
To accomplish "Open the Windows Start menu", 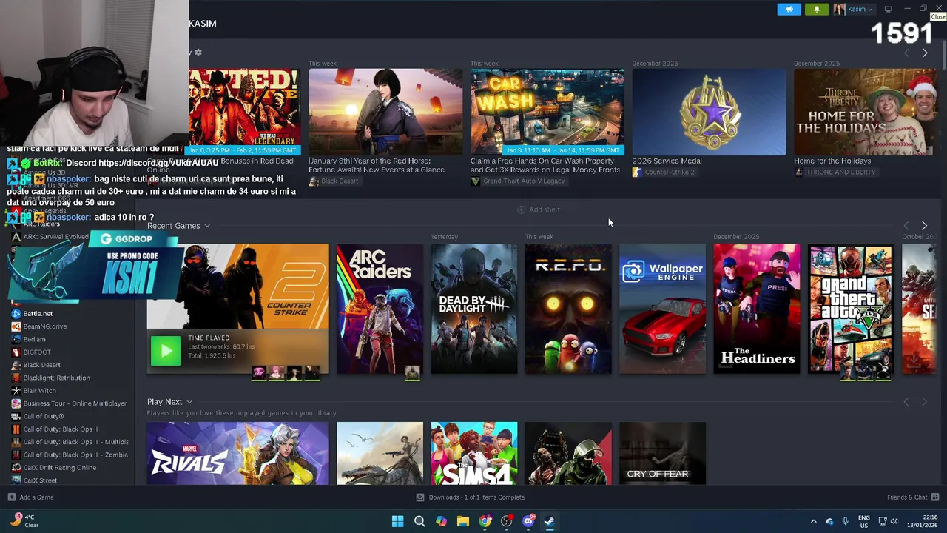I will coord(397,521).
